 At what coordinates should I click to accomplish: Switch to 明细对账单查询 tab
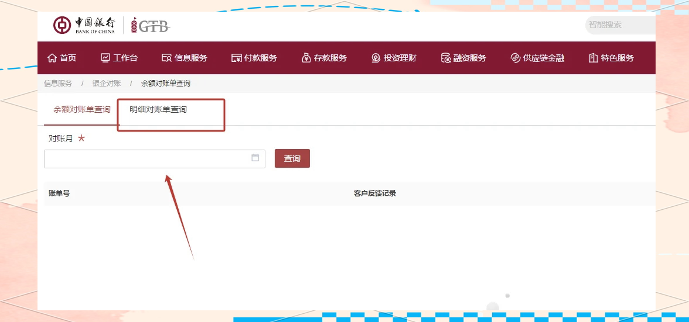coord(158,109)
